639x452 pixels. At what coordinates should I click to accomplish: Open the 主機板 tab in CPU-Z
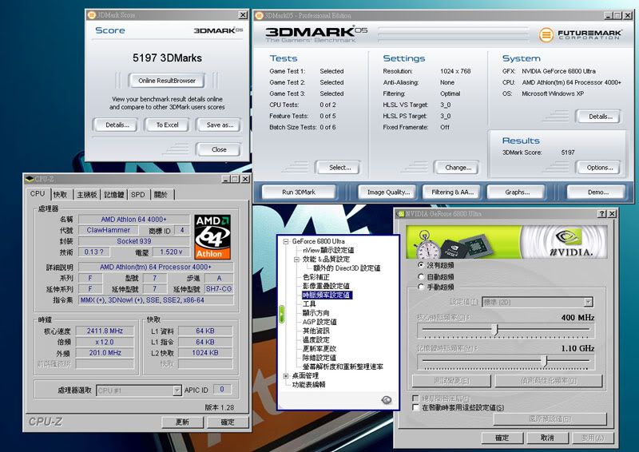87,195
